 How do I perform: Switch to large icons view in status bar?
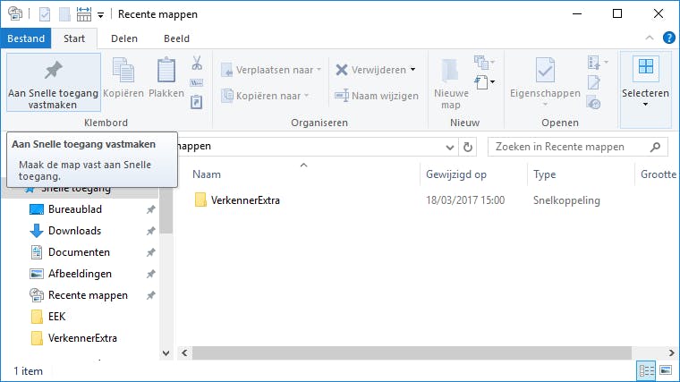[665, 369]
